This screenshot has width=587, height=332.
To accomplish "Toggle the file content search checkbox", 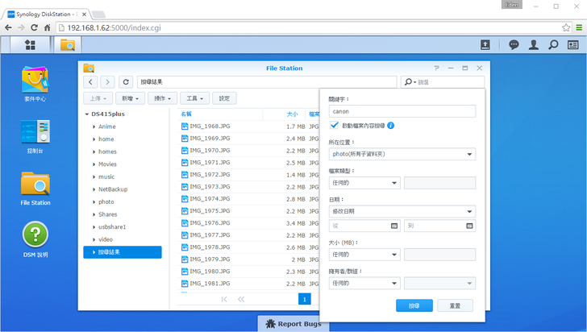I will click(334, 126).
